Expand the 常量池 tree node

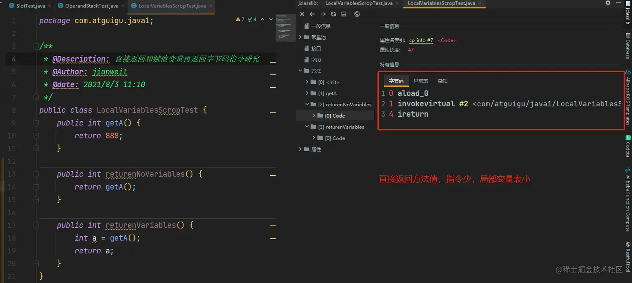click(x=300, y=37)
